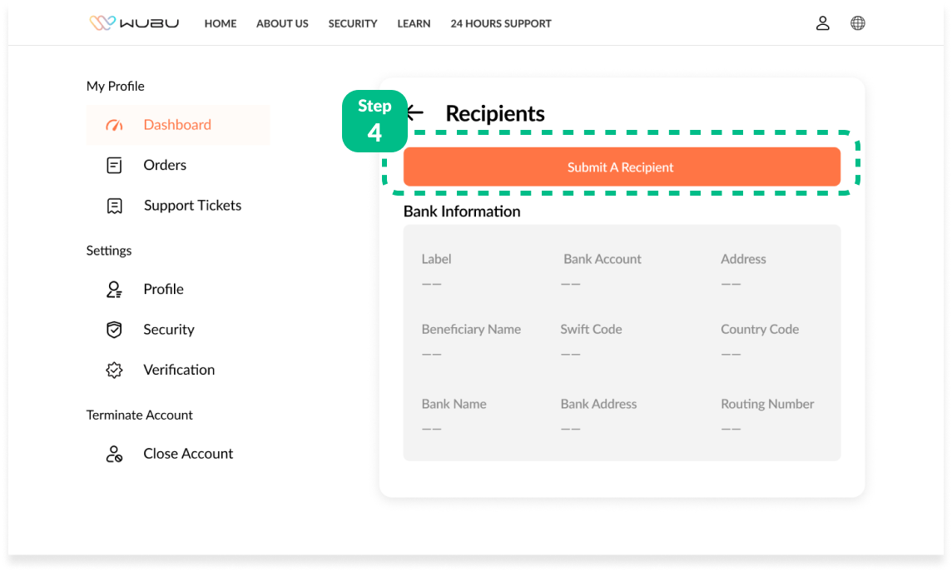
Task: Click the Security shield icon
Action: coord(114,330)
